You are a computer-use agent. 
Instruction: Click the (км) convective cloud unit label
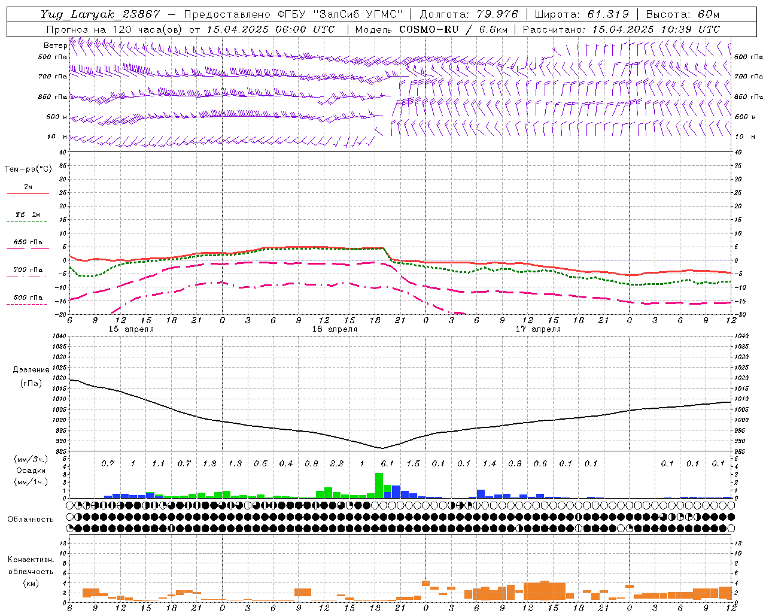pos(31,583)
